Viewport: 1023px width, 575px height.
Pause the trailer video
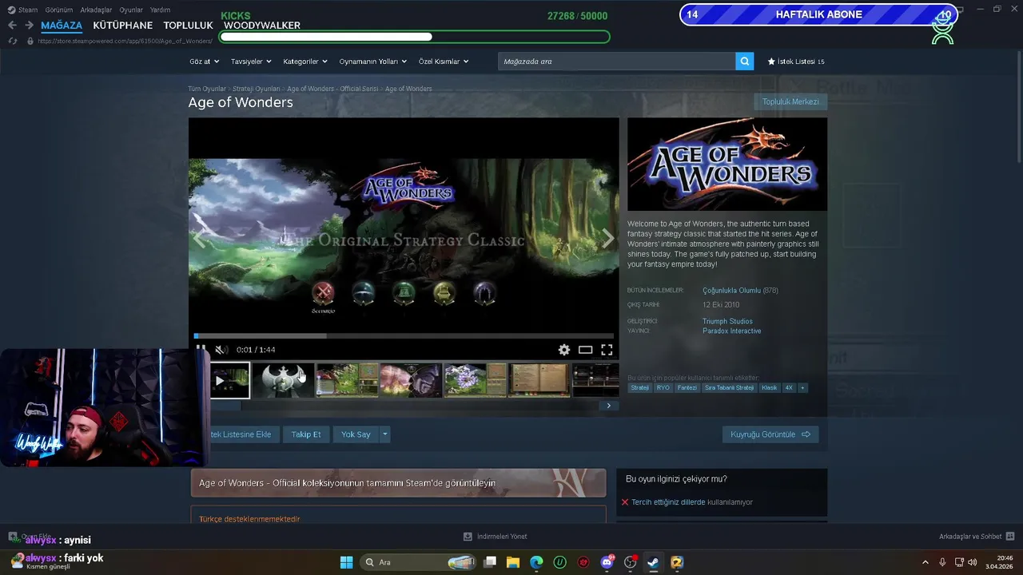(201, 349)
